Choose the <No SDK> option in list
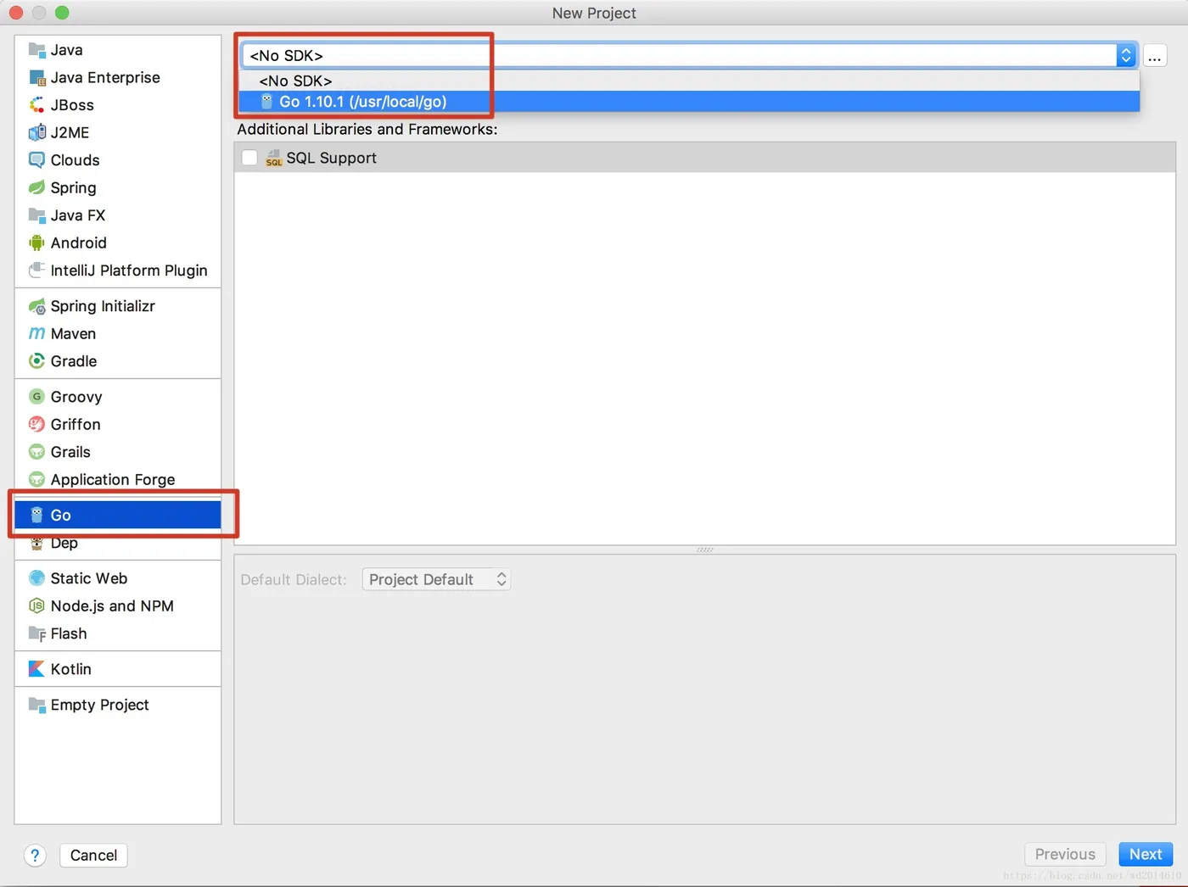1188x887 pixels. pos(688,81)
